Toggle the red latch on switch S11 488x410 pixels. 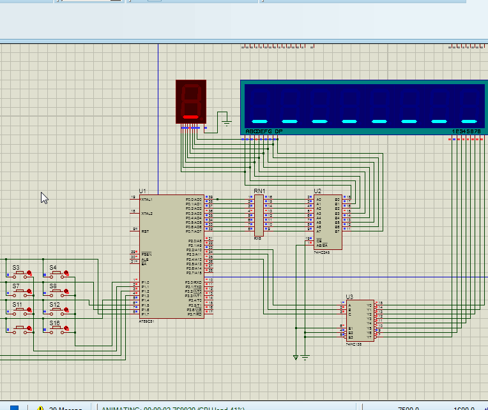tap(29, 310)
